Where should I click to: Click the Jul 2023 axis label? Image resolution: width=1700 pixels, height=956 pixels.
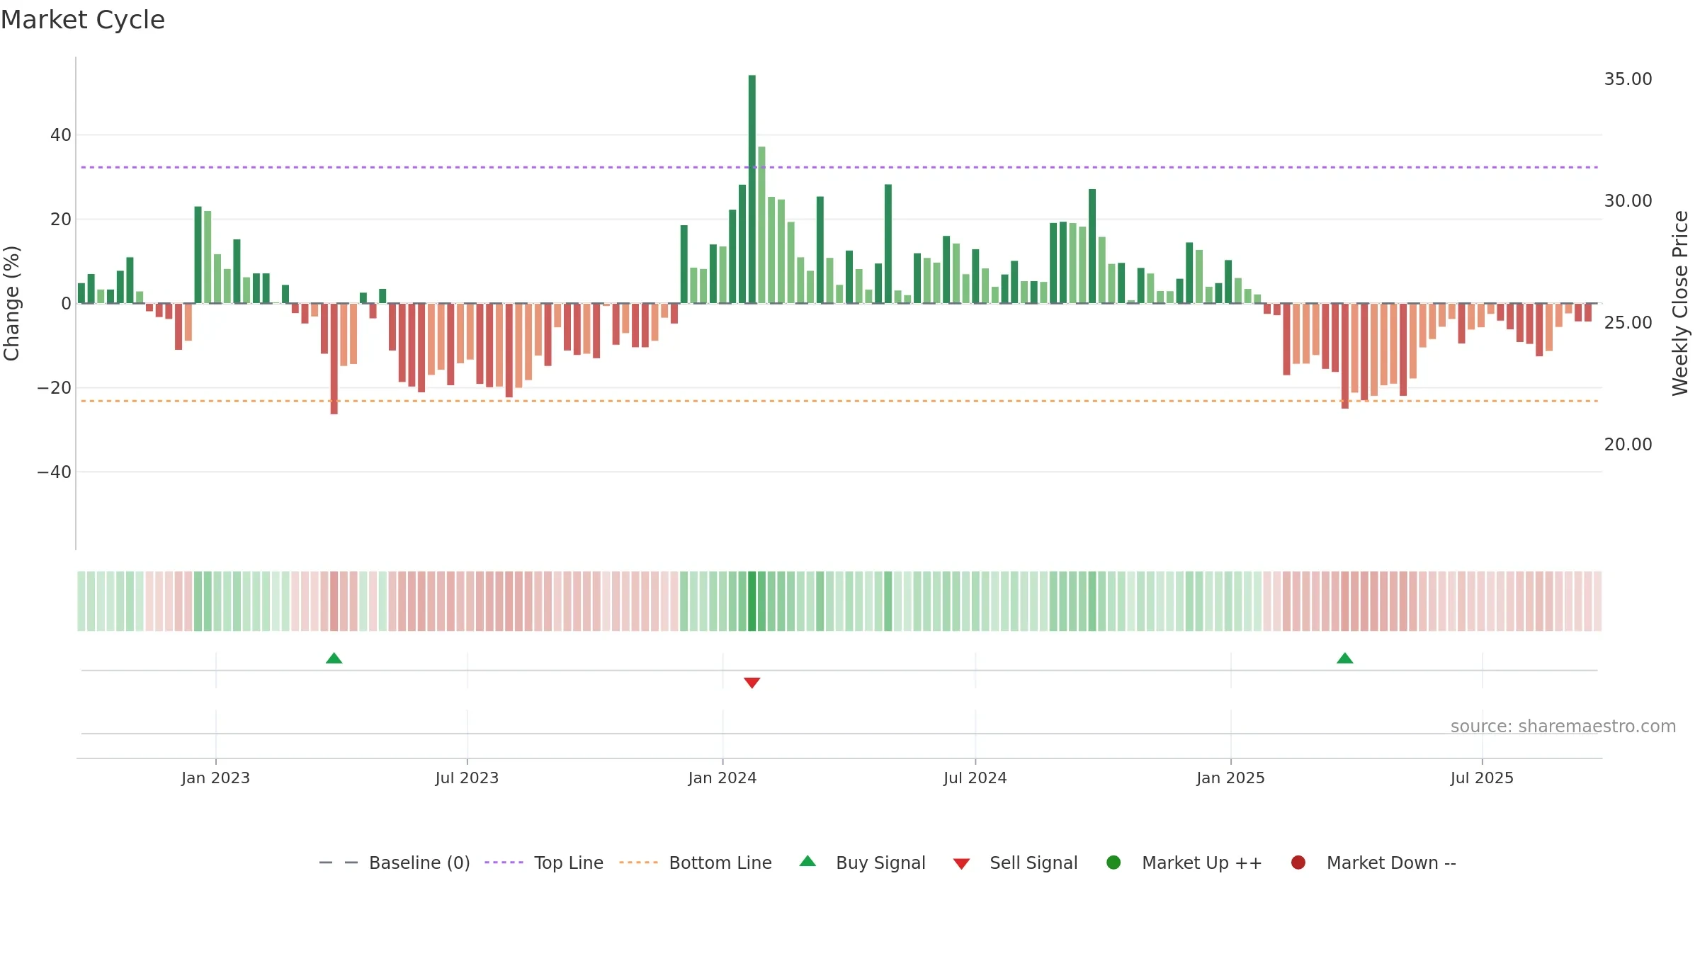467,778
